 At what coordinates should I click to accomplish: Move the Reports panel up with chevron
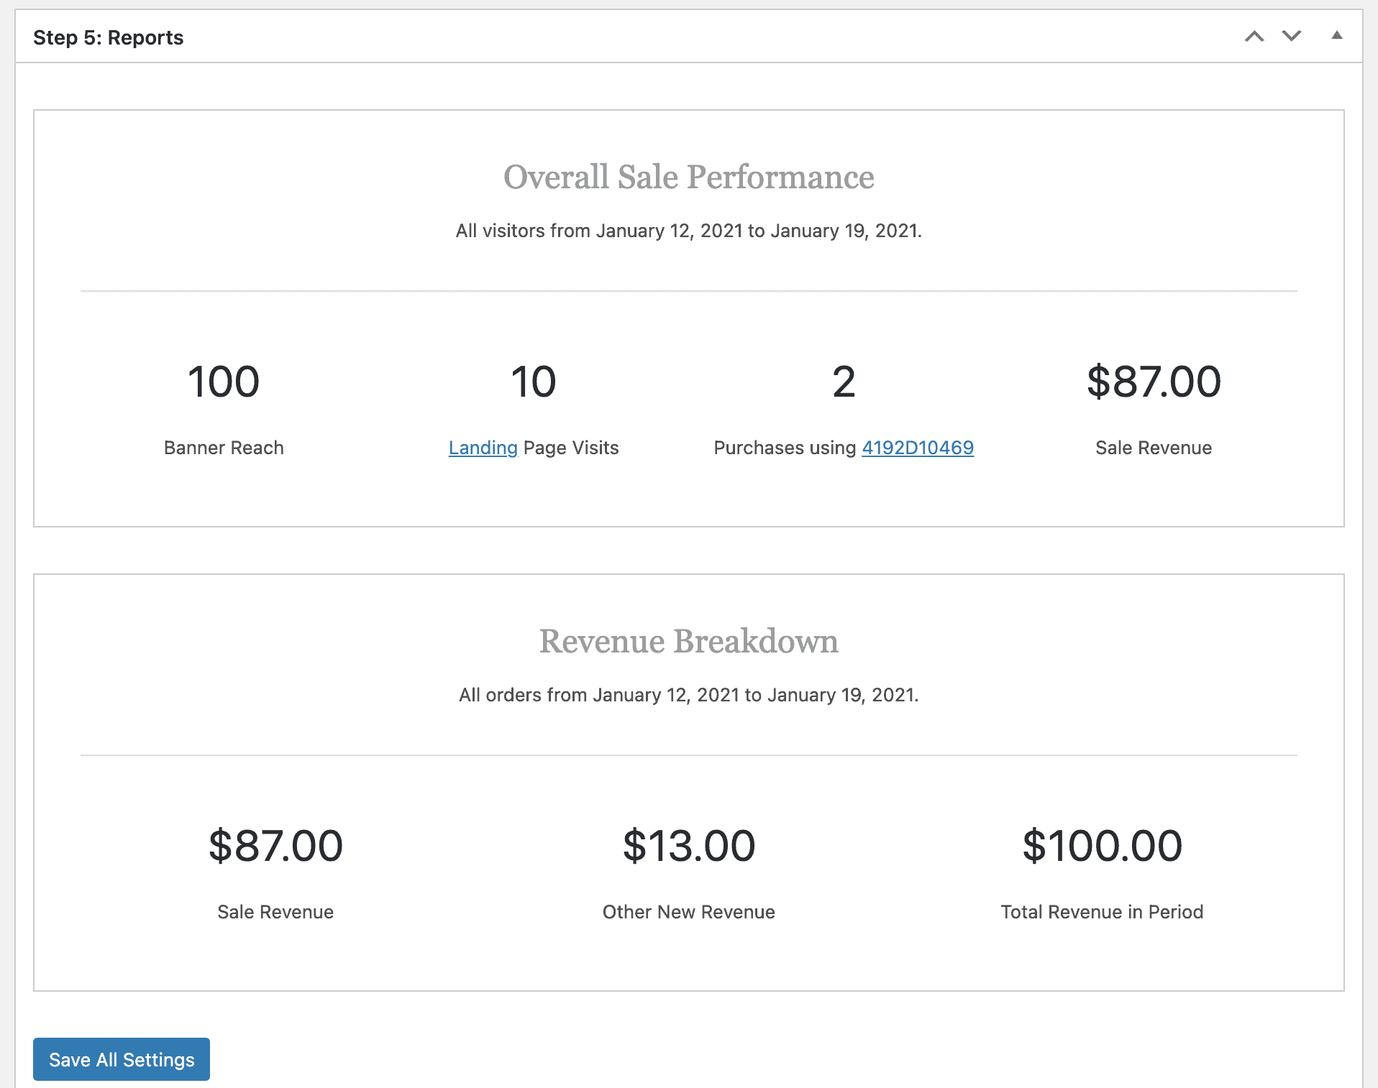[1254, 36]
